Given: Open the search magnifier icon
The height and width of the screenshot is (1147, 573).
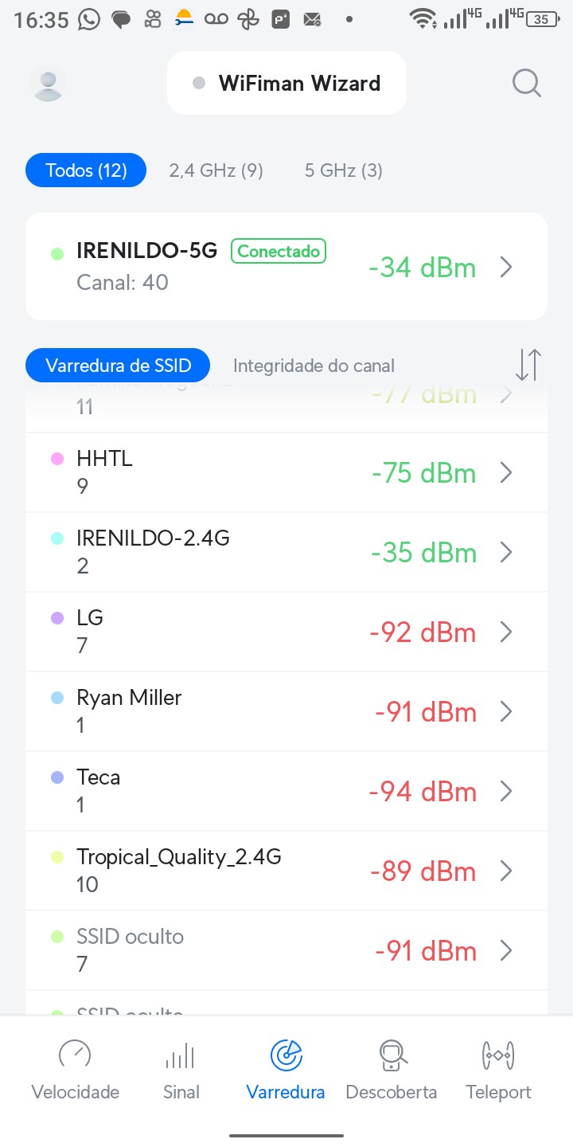Looking at the screenshot, I should [x=526, y=83].
